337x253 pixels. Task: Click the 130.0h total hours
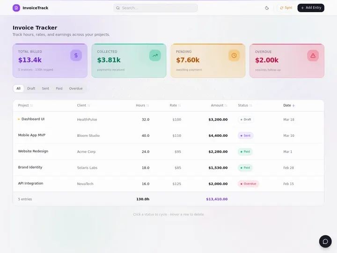[x=143, y=199]
